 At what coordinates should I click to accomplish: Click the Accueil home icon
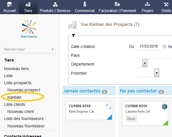coord(9,4)
